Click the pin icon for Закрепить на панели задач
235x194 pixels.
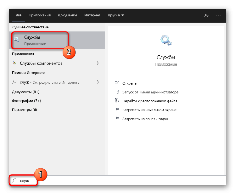coord(117,118)
